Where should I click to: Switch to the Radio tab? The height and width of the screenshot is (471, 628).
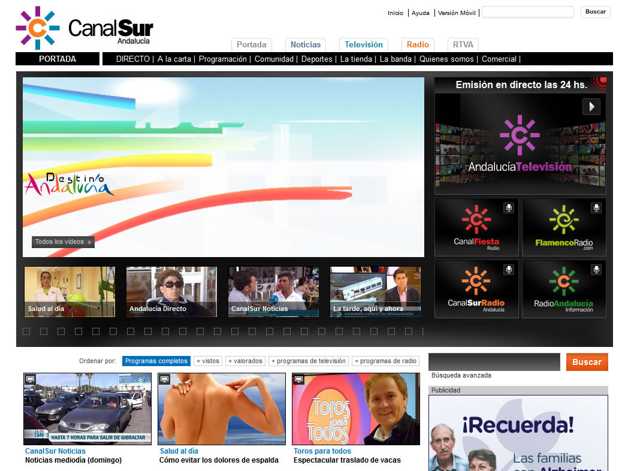coord(418,44)
